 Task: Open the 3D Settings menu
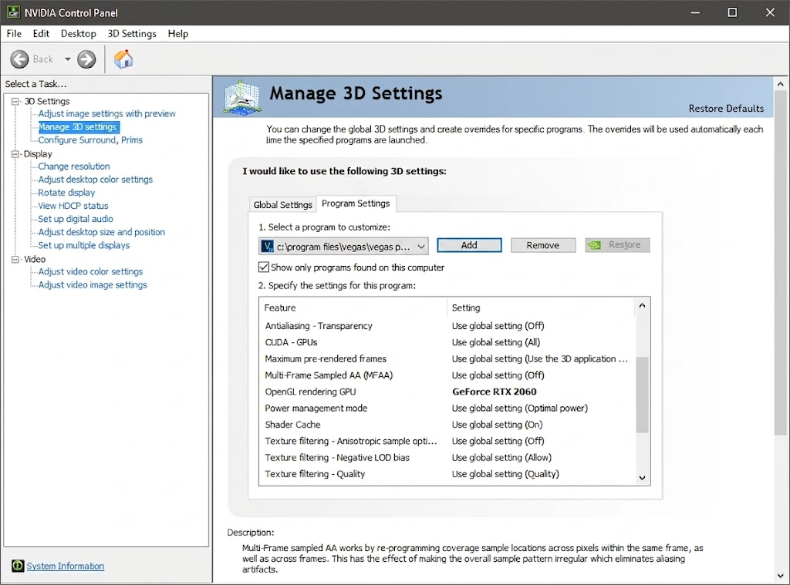132,34
